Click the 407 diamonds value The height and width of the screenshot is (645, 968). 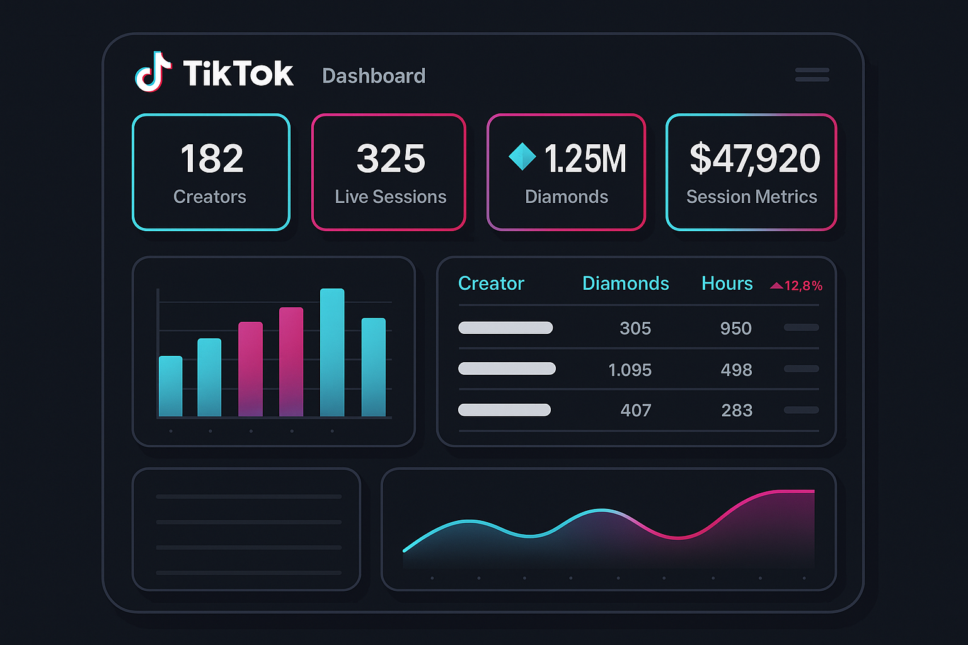pos(636,411)
